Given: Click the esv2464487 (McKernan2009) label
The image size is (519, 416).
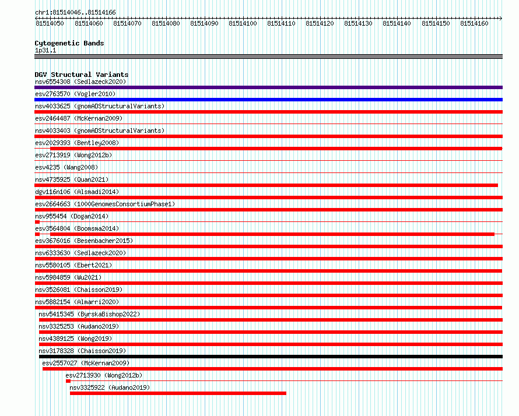Looking at the screenshot, I should point(79,118).
